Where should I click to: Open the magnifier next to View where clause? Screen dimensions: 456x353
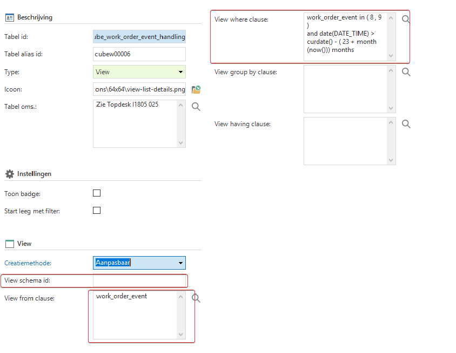tap(406, 19)
